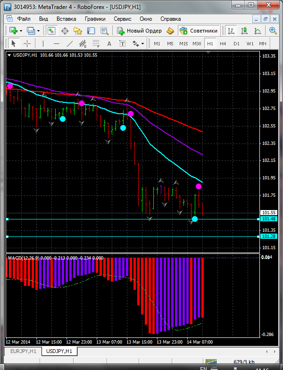Switch to the M15 timeframe
283x370 pixels.
183,43
